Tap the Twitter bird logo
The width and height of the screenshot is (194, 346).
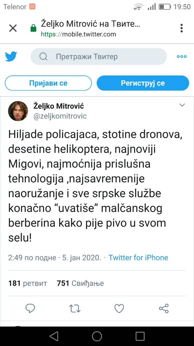11,56
